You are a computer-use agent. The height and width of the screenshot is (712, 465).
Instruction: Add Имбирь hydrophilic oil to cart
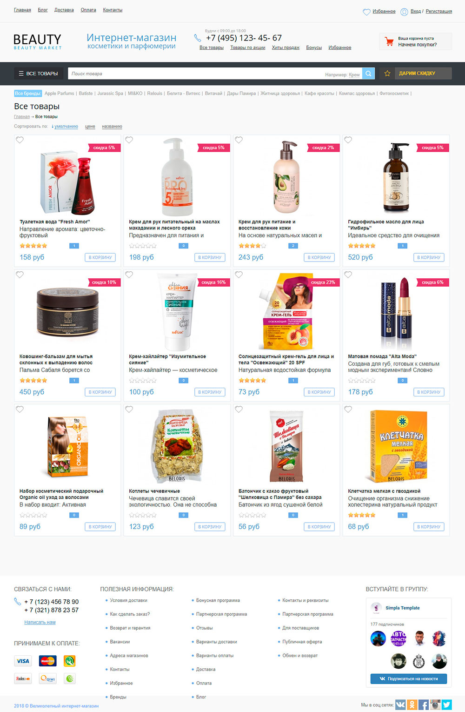tap(429, 257)
